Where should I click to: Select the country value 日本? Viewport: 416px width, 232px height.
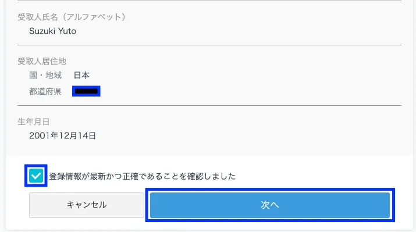tap(81, 76)
